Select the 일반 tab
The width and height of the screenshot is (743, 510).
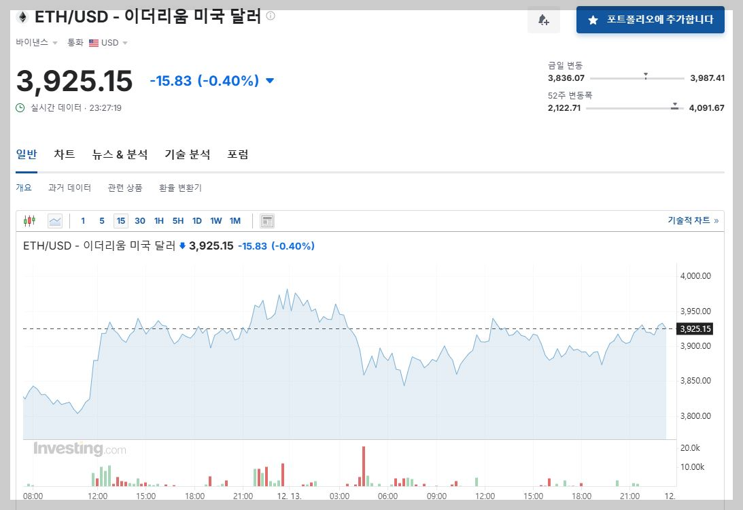pyautogui.click(x=26, y=154)
